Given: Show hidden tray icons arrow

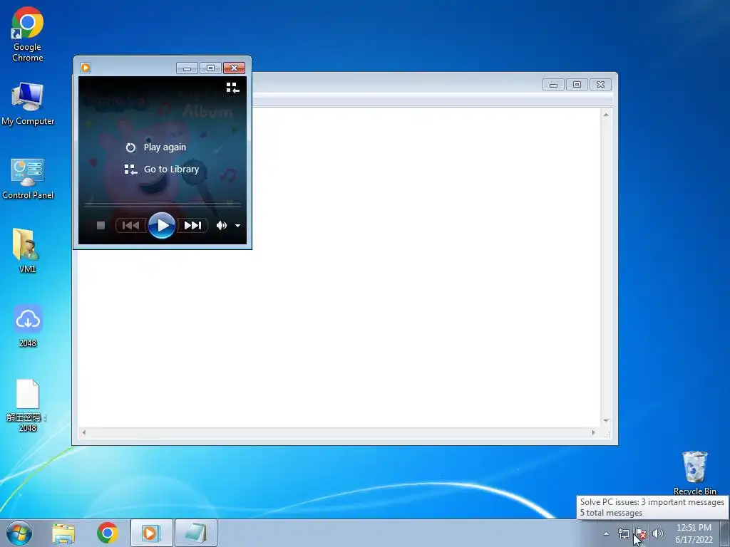Looking at the screenshot, I should (606, 533).
